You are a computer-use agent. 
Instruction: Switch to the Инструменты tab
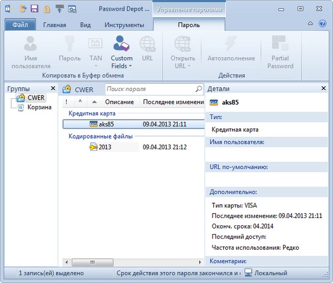tap(125, 25)
